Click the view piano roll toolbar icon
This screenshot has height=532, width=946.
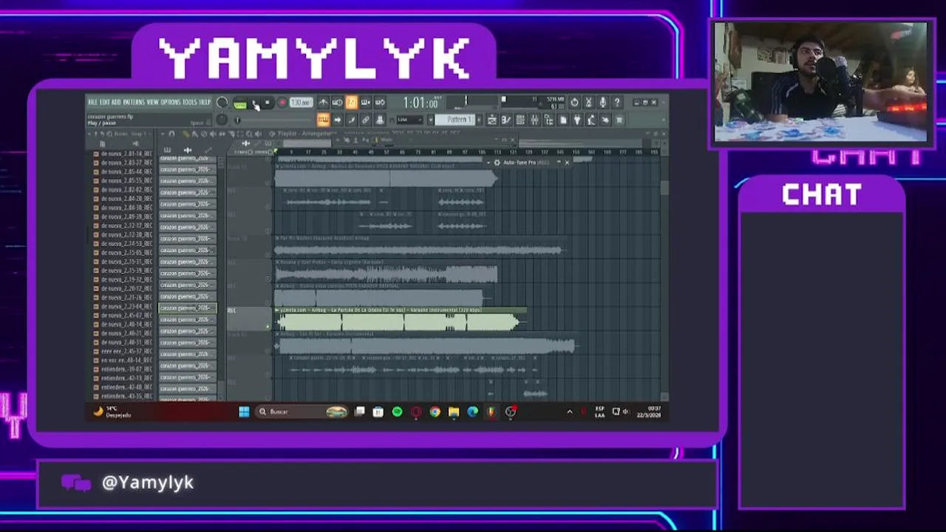pyautogui.click(x=506, y=120)
